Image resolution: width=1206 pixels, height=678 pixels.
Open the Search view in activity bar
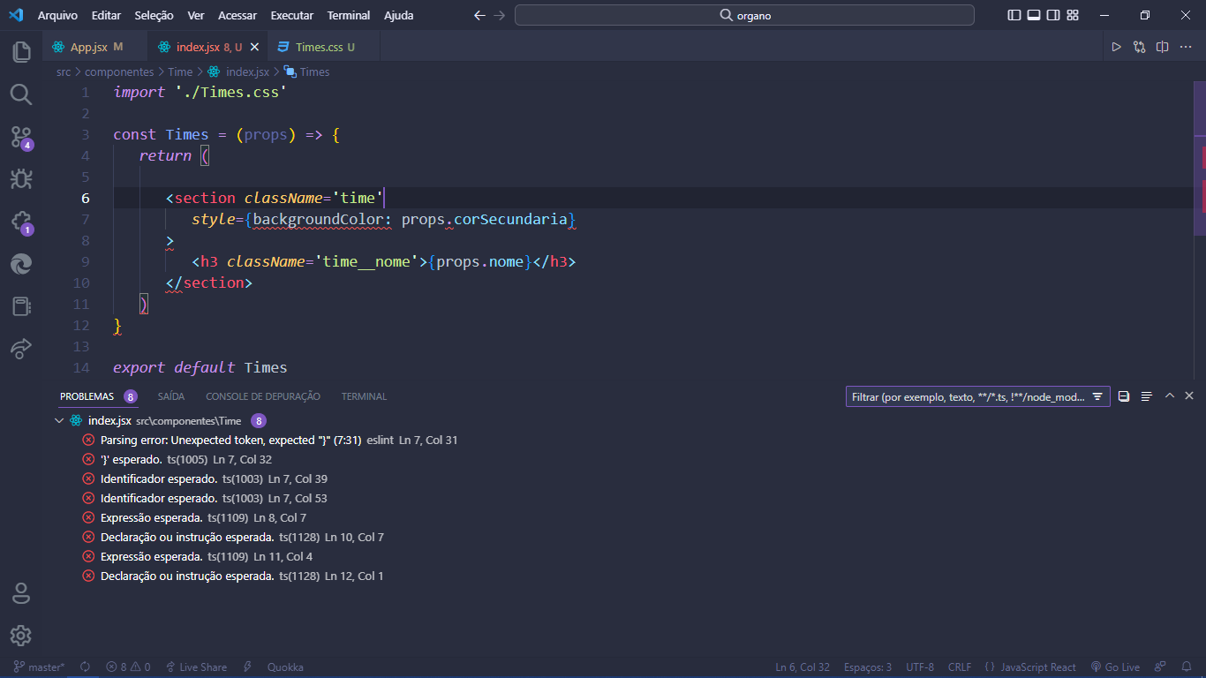click(x=21, y=94)
